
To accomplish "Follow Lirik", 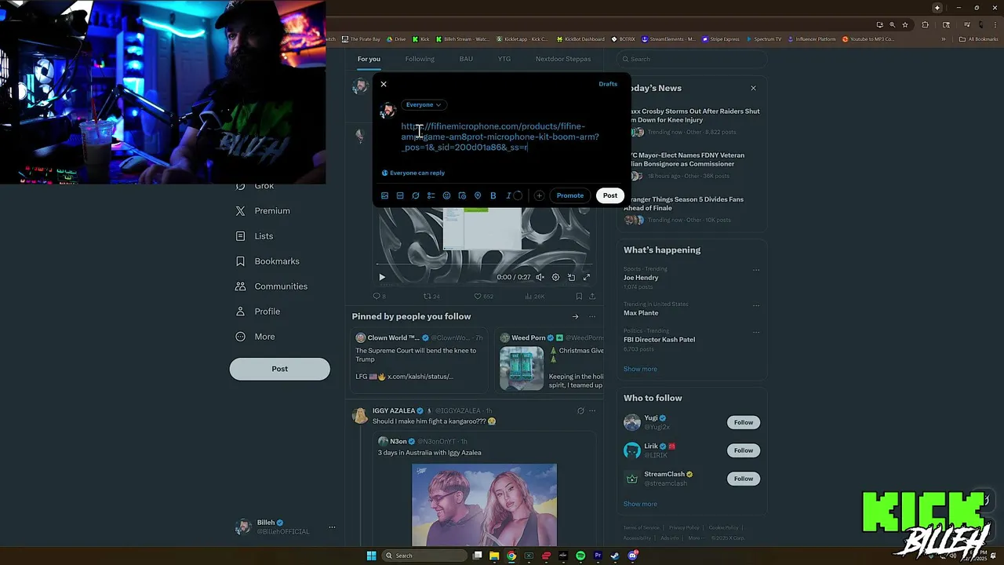I will click(x=744, y=450).
